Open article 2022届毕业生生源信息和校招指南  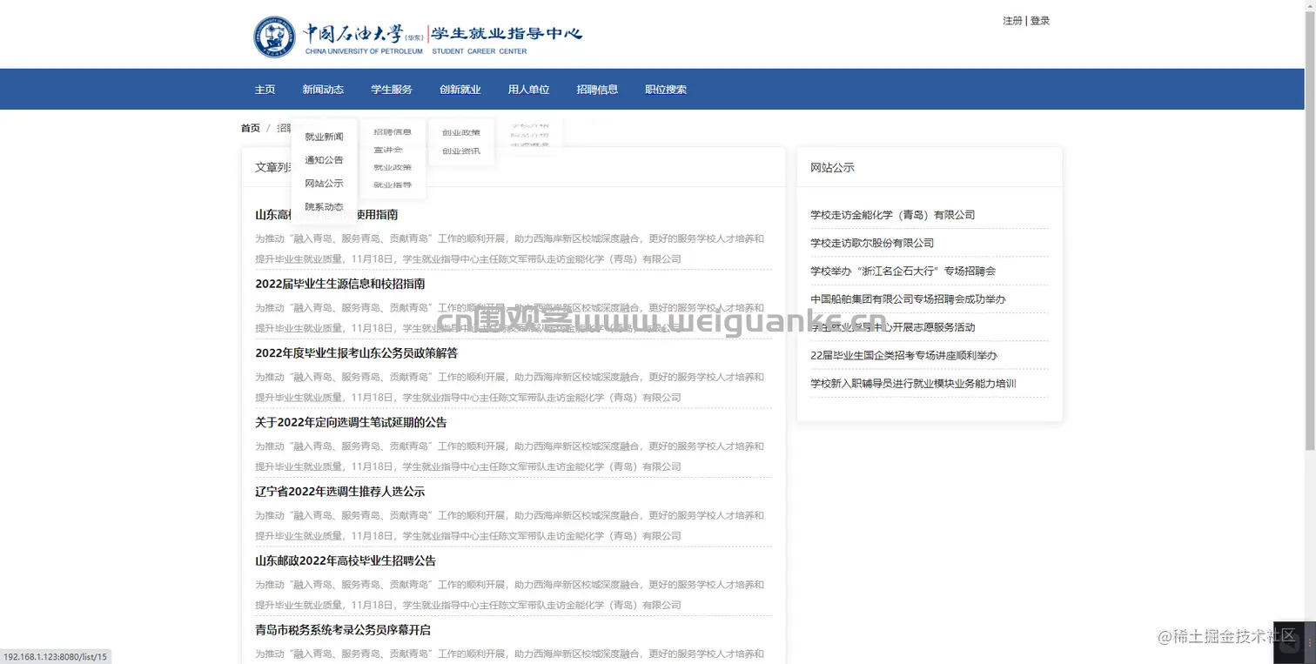pyautogui.click(x=340, y=284)
